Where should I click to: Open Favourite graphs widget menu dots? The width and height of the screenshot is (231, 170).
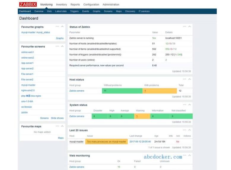point(57,26)
